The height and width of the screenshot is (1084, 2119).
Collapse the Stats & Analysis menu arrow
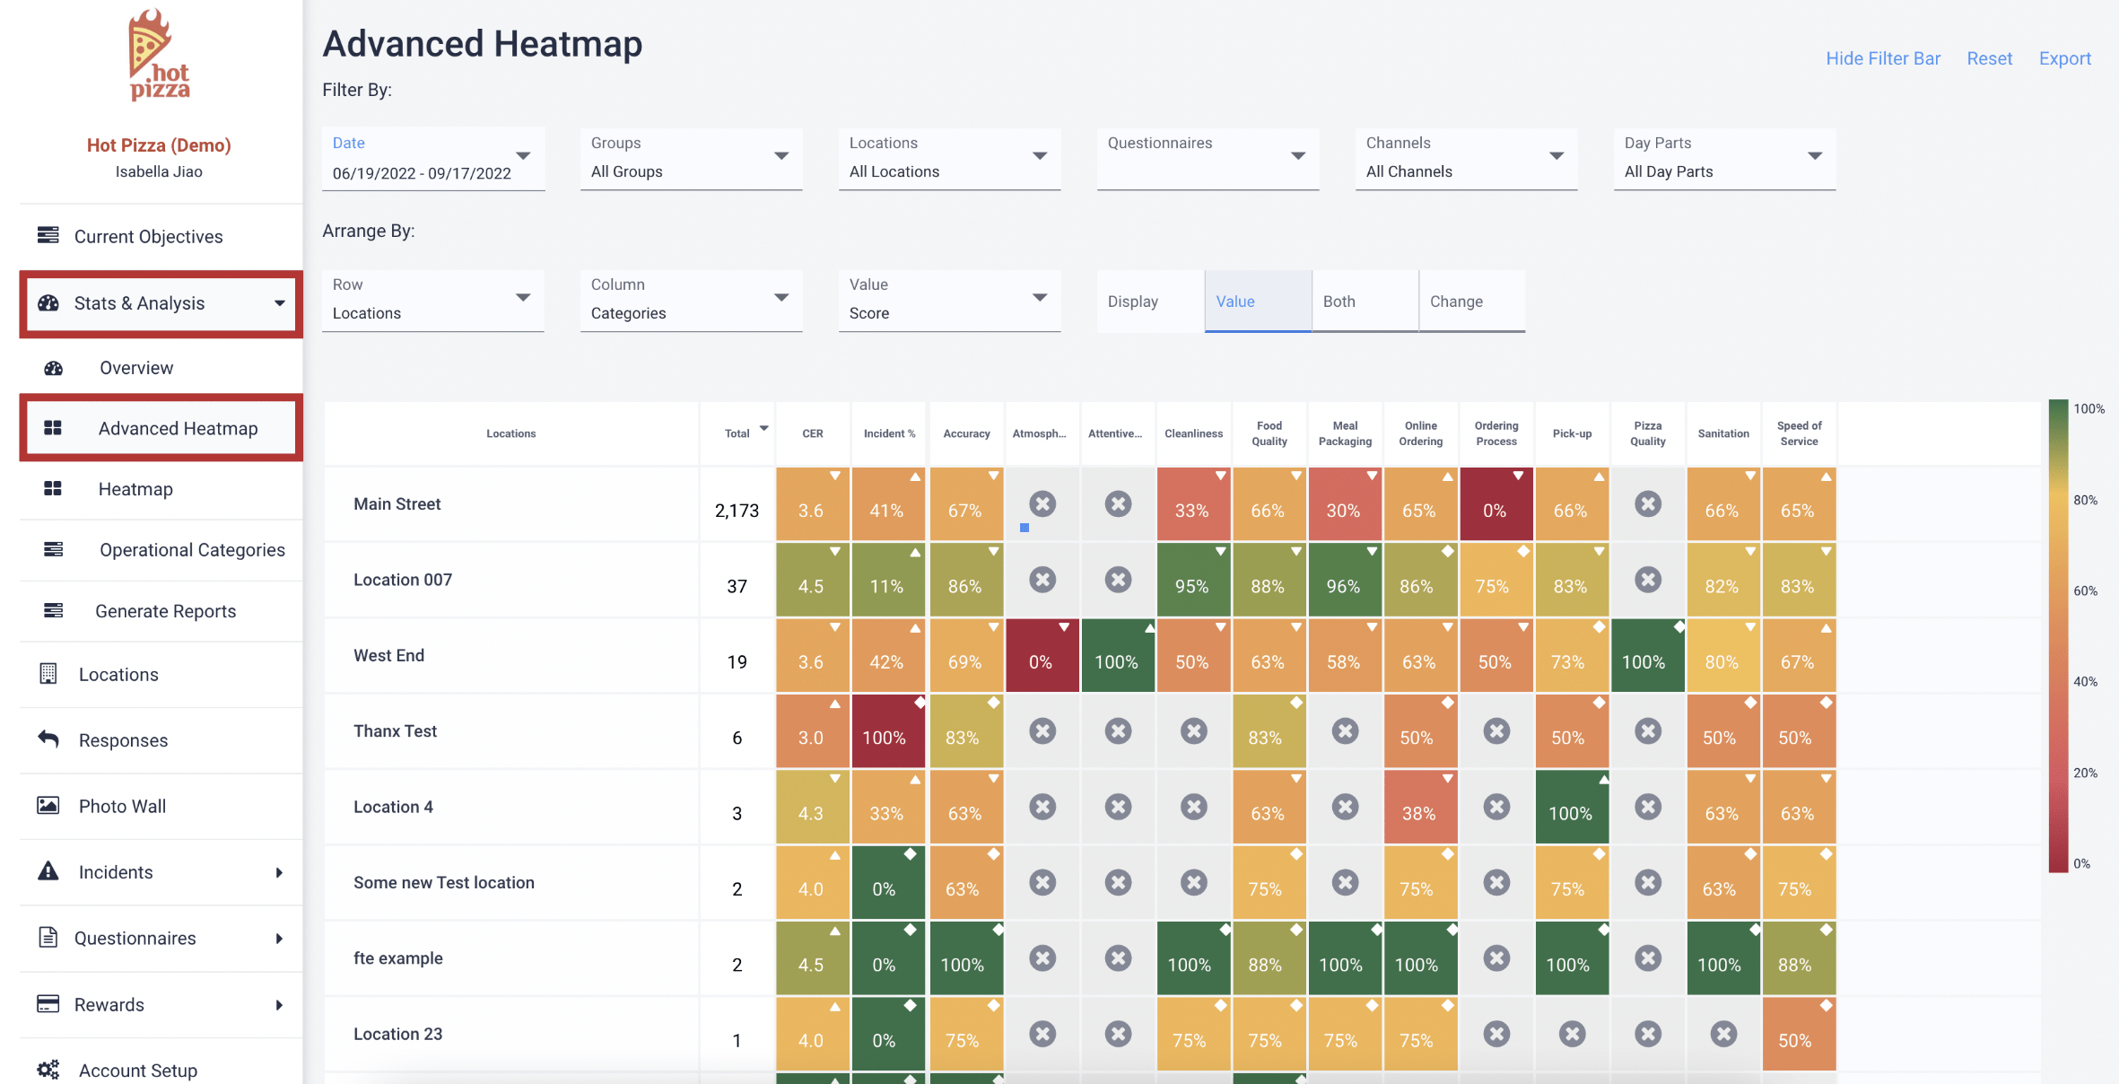pos(279,303)
